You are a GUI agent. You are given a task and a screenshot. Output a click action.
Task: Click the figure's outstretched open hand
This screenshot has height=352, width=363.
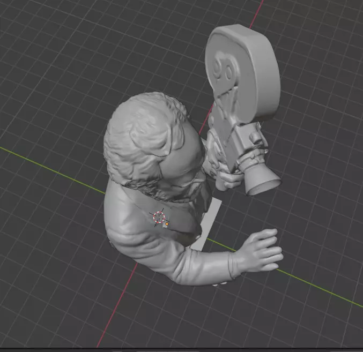tap(262, 250)
